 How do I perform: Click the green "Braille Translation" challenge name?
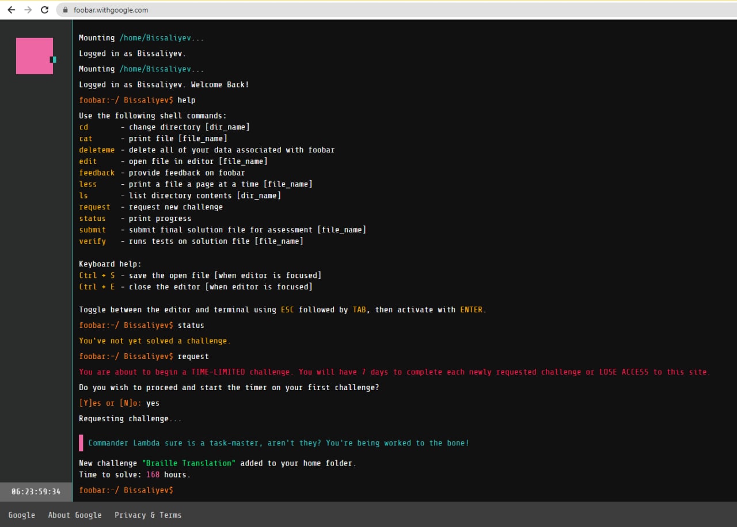pyautogui.click(x=189, y=463)
